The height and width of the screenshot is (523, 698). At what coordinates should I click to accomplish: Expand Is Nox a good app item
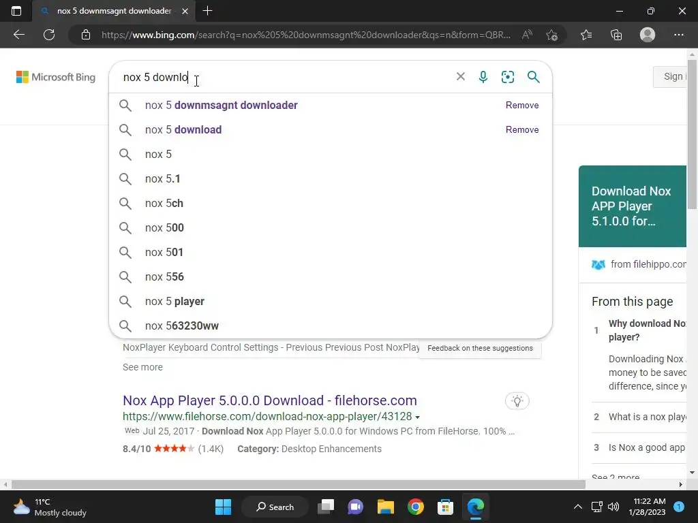[646, 448]
